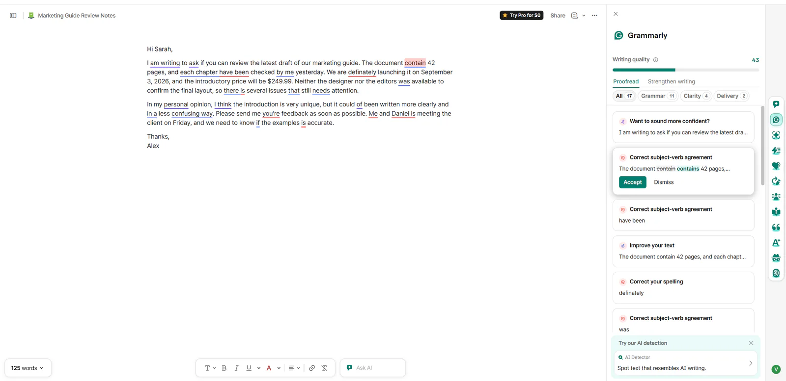Select the Proofread tab

(626, 81)
